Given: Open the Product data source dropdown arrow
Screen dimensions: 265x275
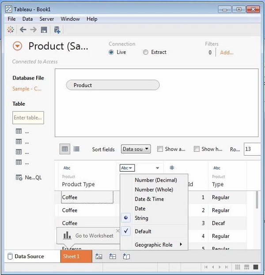Looking at the screenshot, I should 17,46.
